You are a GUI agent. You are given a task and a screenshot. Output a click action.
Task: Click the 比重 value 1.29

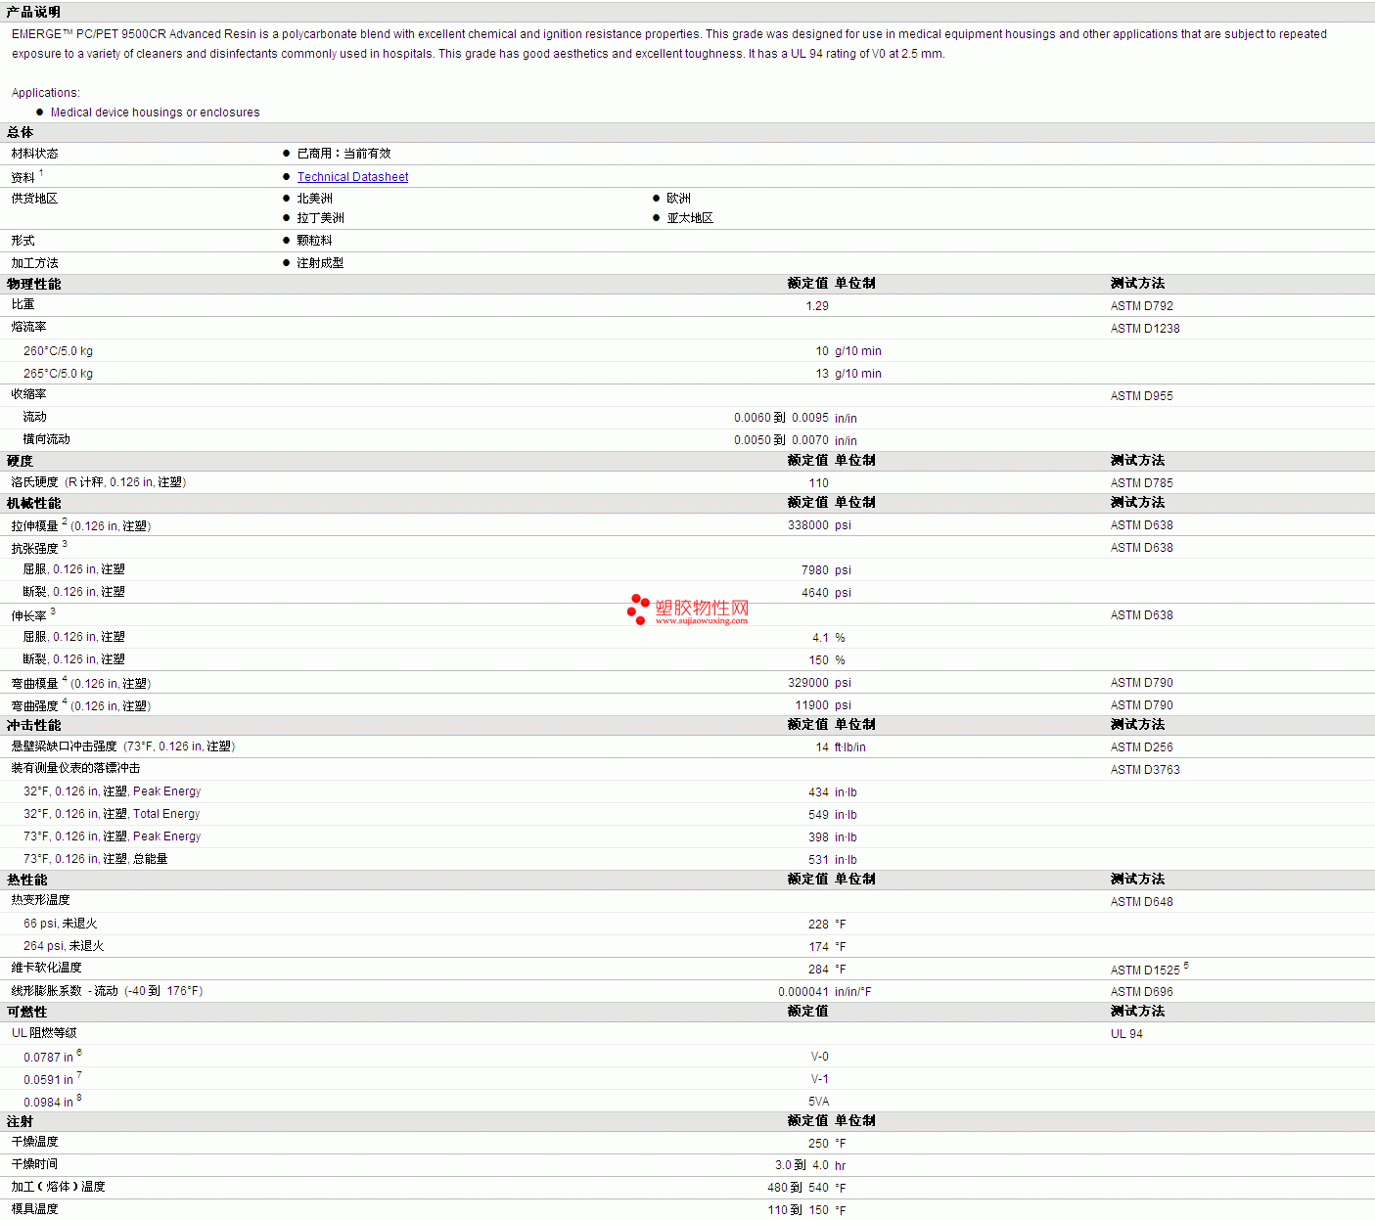point(817,306)
